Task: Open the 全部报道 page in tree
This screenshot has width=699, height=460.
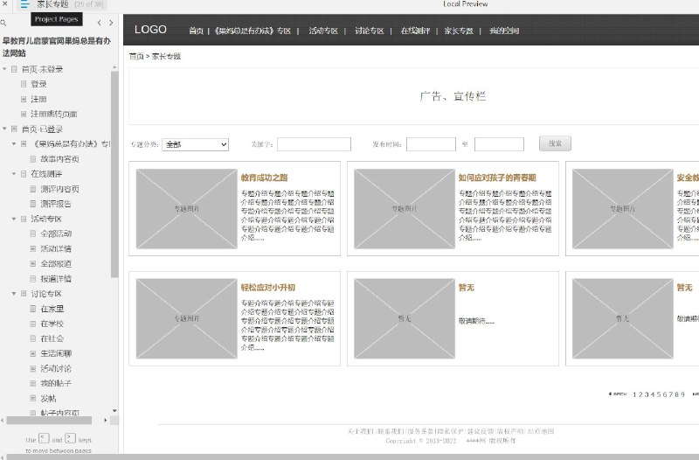Action: pos(56,264)
